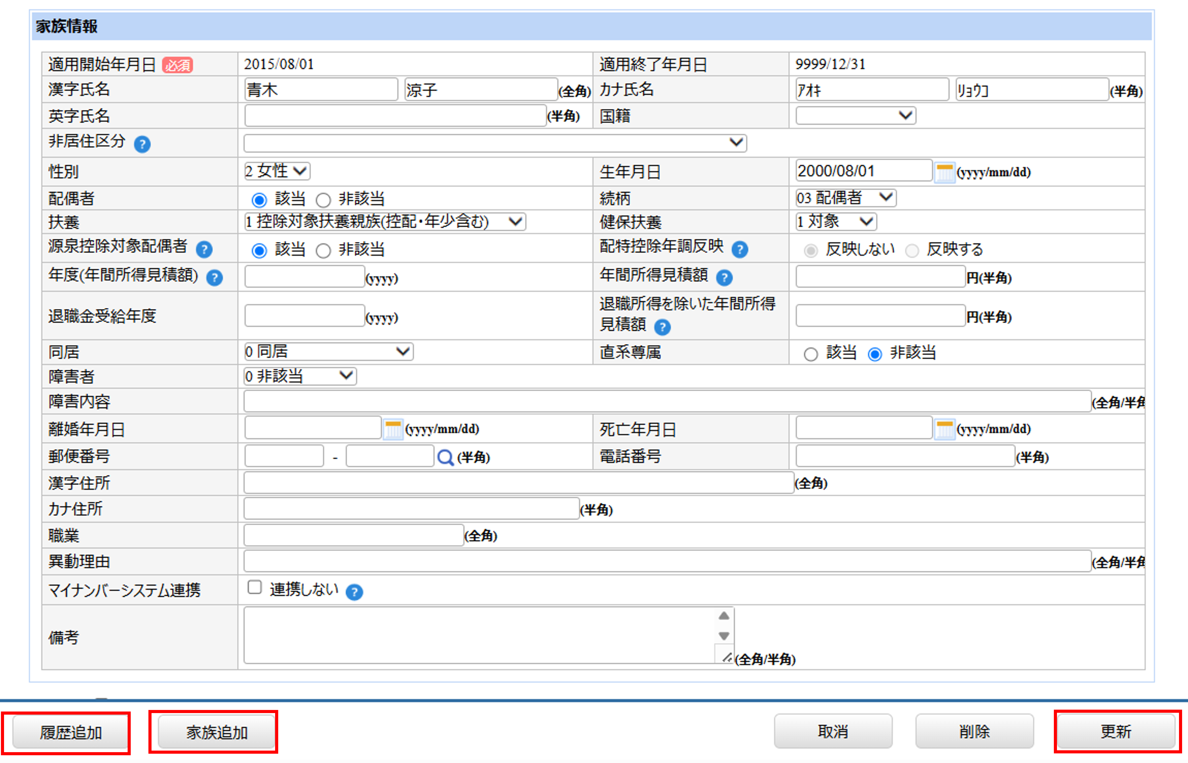Select 該当 for 直系尊属
The width and height of the screenshot is (1188, 763).
click(x=810, y=354)
